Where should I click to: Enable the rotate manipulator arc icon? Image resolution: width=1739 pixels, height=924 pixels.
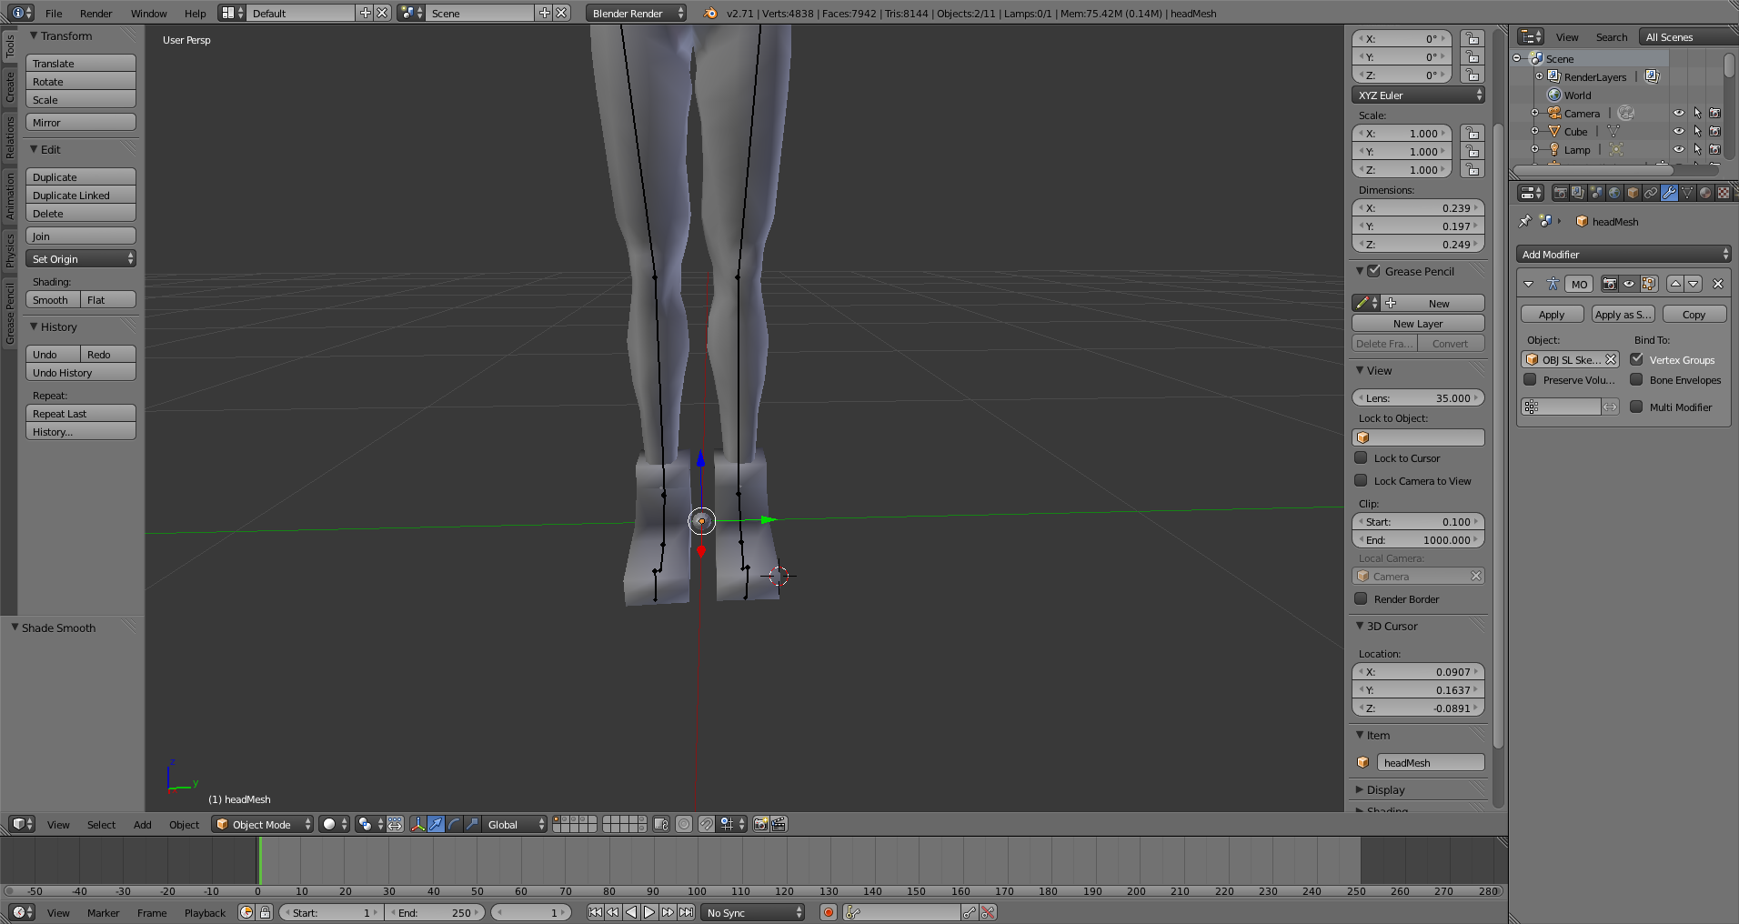click(454, 824)
